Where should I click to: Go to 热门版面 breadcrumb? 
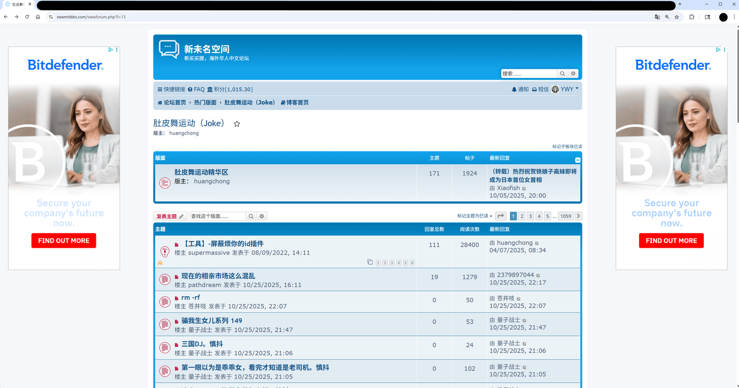(x=205, y=102)
